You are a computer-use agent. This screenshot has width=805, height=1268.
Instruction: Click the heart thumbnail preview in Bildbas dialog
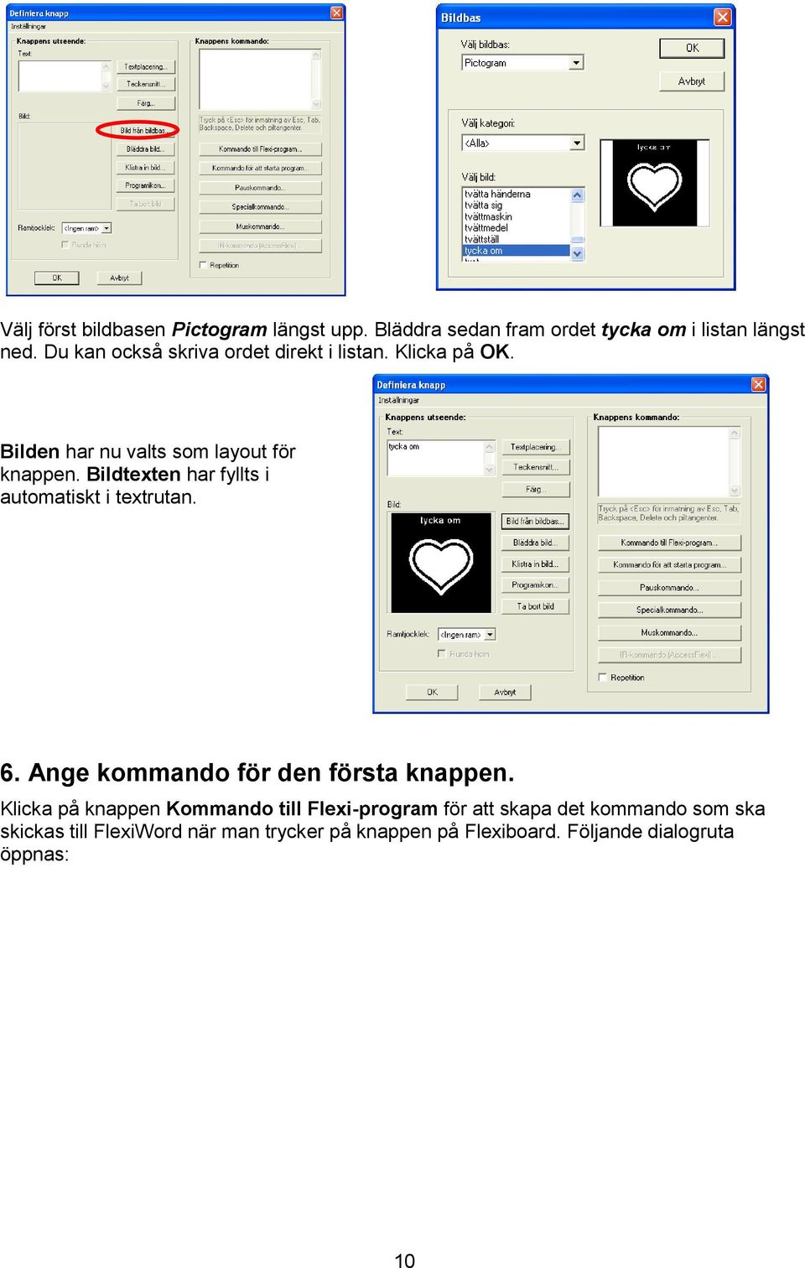(655, 183)
